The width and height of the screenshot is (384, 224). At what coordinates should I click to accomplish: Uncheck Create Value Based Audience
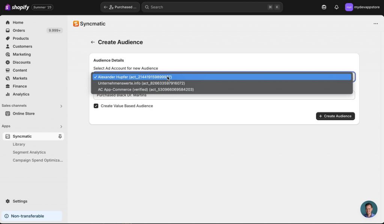(96, 106)
